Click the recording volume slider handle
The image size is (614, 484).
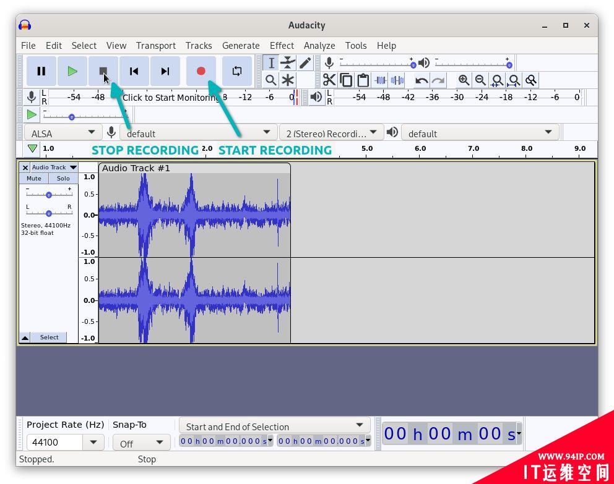click(413, 66)
